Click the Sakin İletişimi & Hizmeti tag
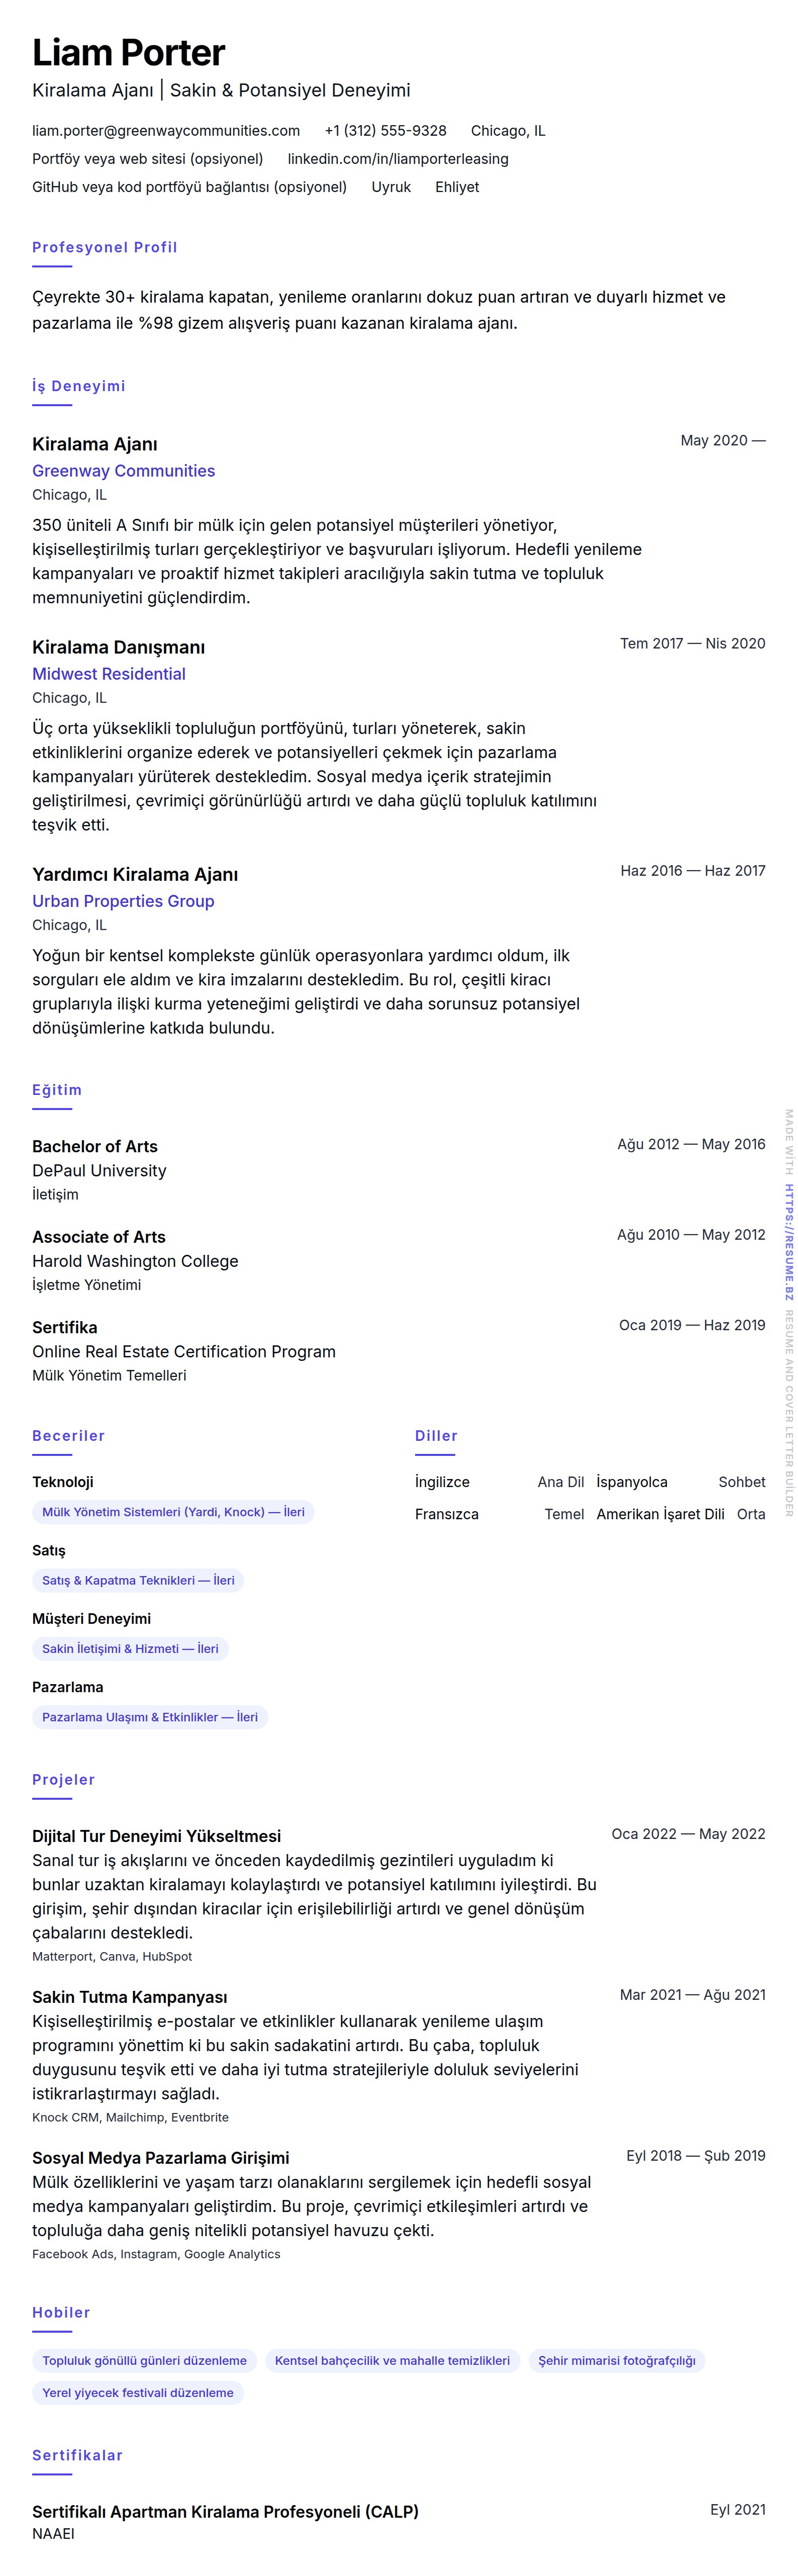The height and width of the screenshot is (2576, 798). pos(130,1648)
